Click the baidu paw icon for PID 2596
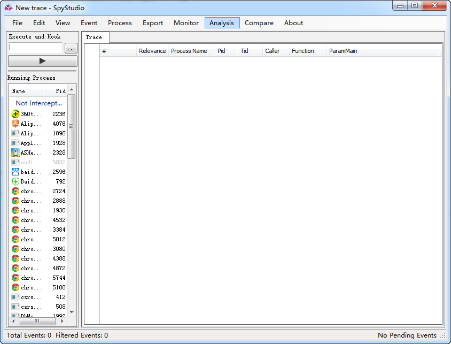 click(15, 172)
